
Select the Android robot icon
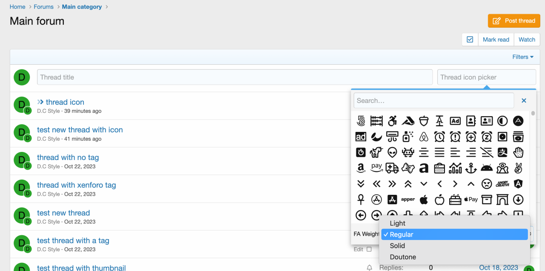[486, 168]
